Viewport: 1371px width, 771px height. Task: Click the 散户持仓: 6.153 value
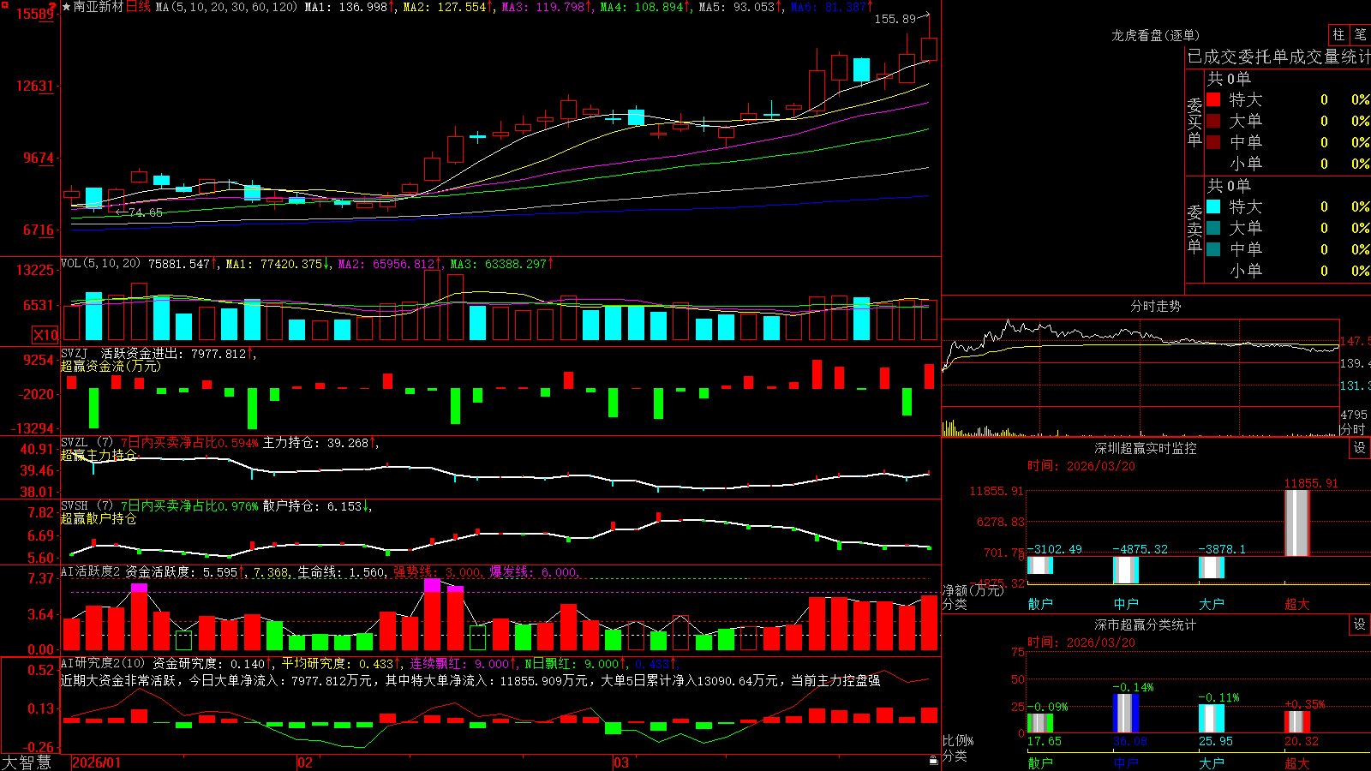[x=315, y=506]
